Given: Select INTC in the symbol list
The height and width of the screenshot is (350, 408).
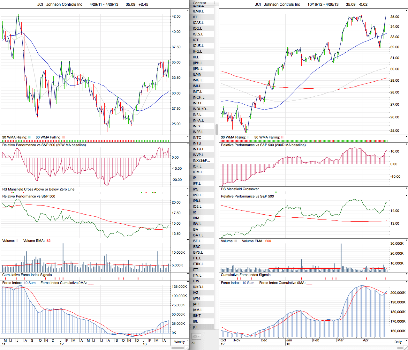Looking at the screenshot, I should point(197,138).
